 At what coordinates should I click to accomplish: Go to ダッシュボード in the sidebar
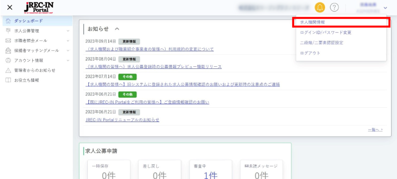[x=38, y=21]
